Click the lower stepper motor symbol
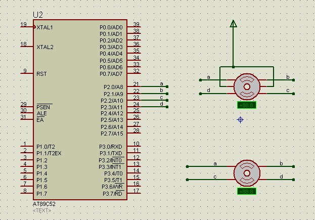Viewport: 315px width, 220px height. coord(247,173)
